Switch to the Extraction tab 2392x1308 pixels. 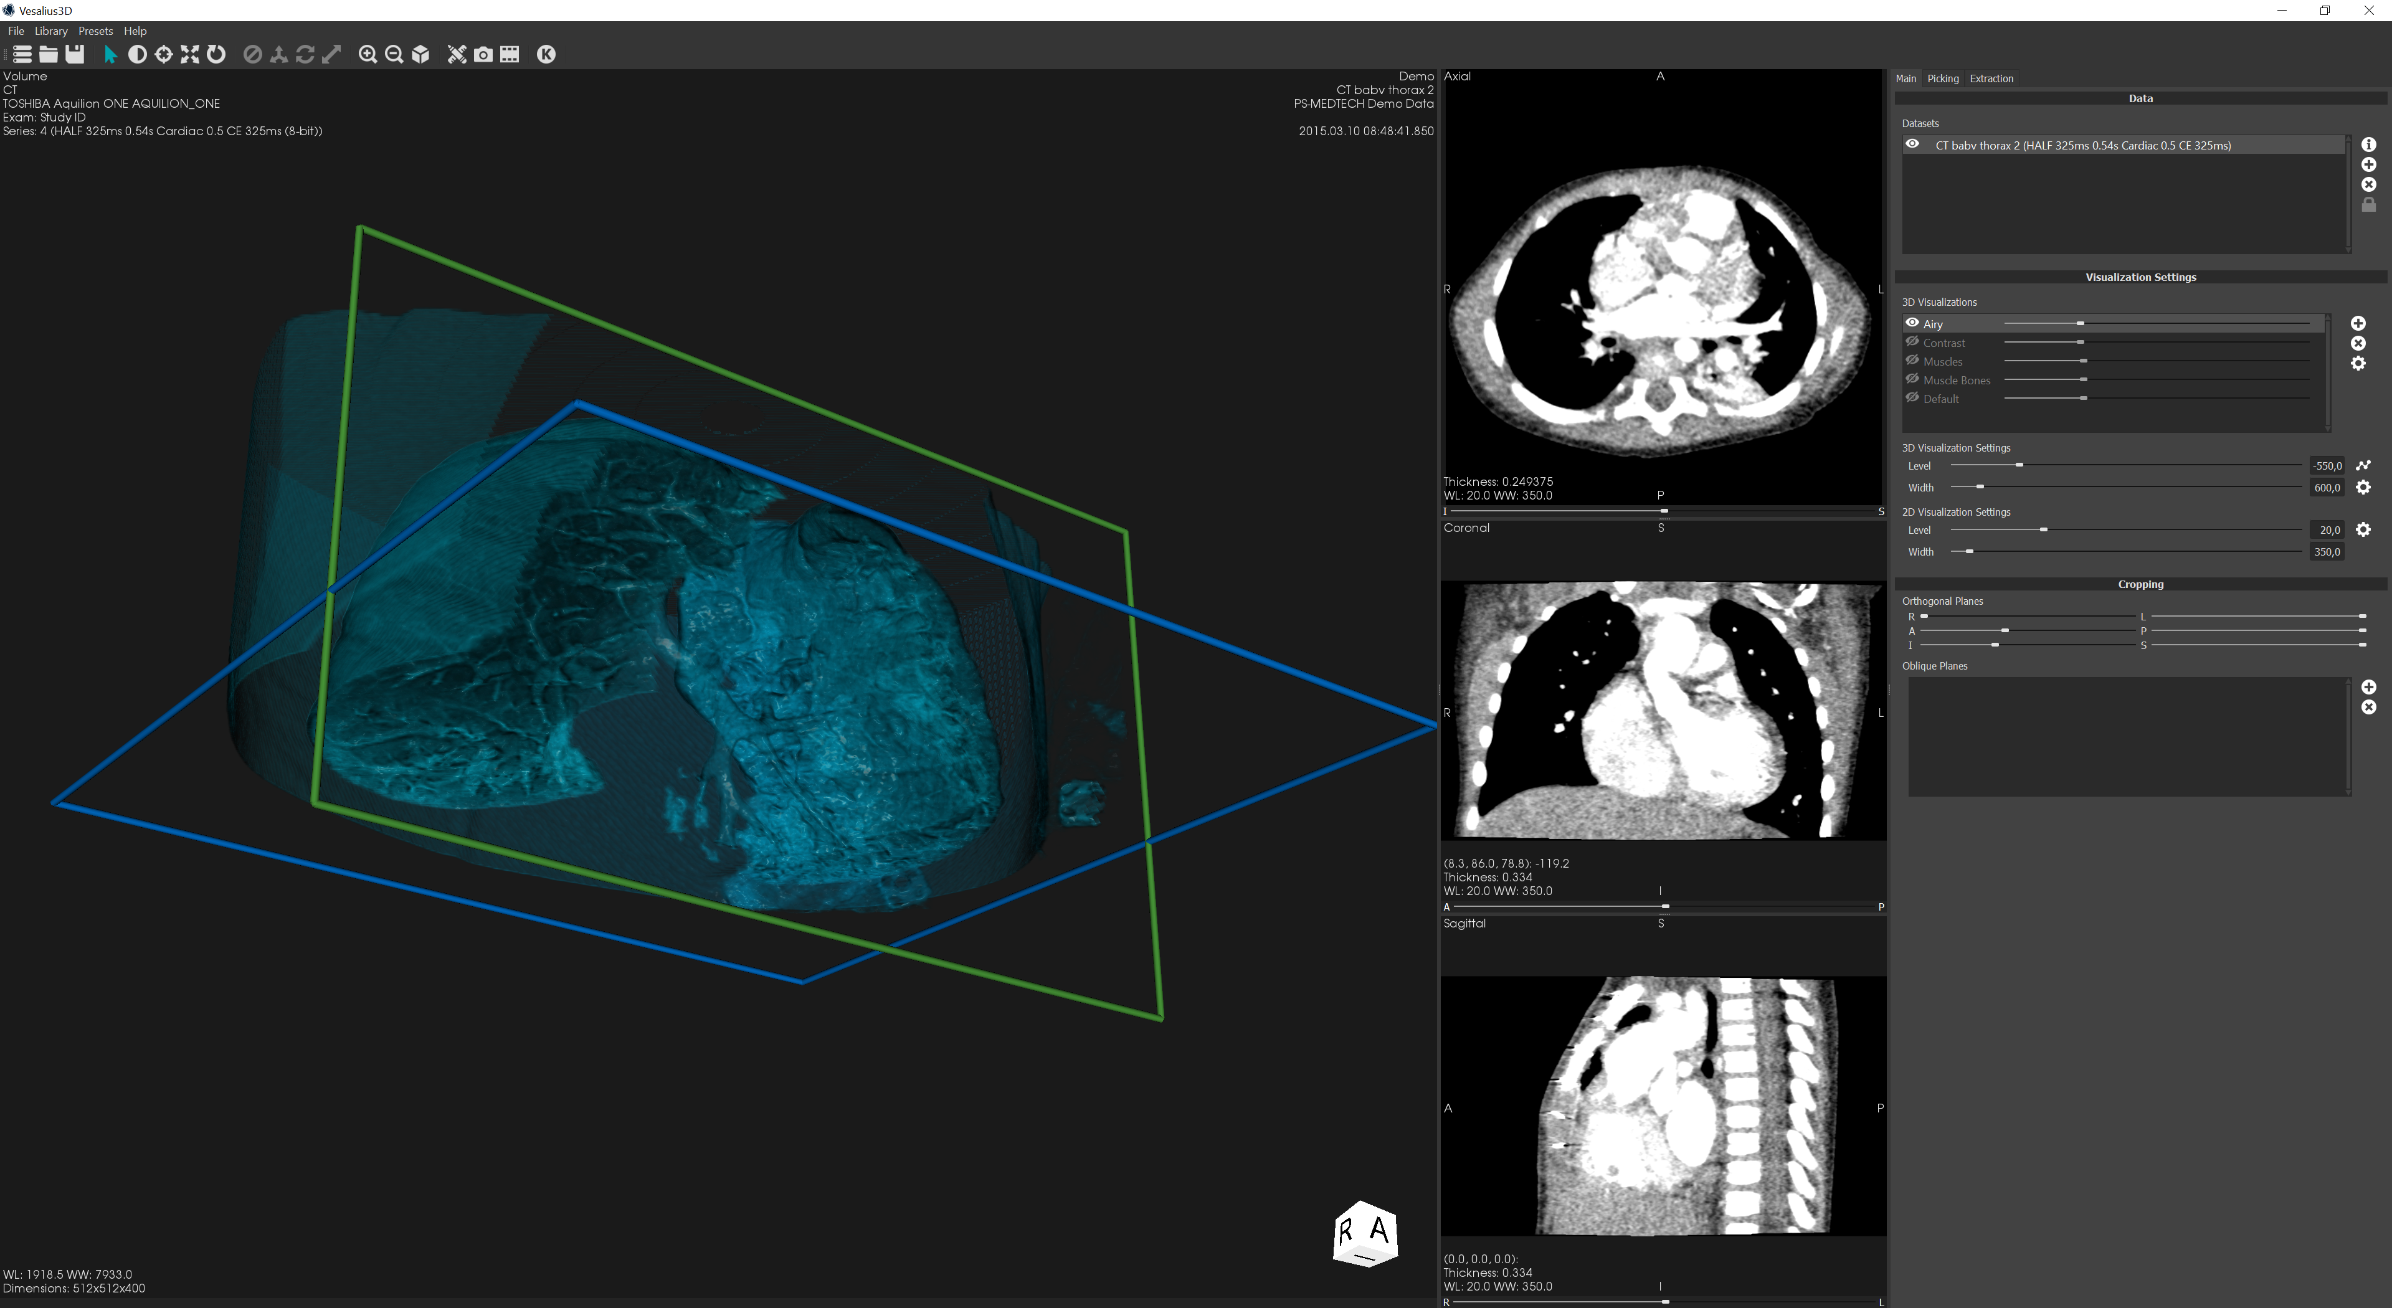[1991, 79]
